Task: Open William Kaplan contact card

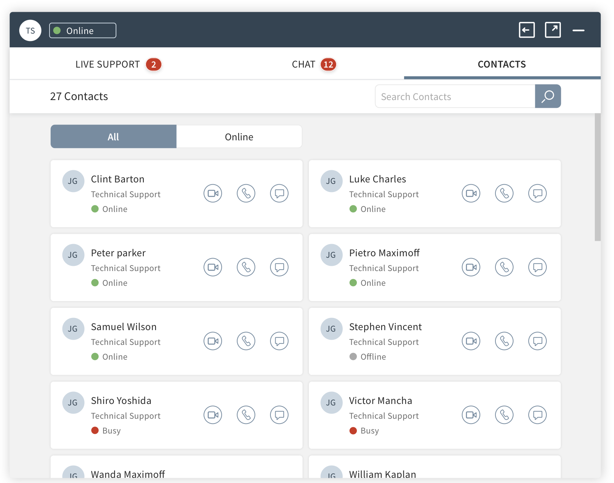Action: (x=435, y=467)
